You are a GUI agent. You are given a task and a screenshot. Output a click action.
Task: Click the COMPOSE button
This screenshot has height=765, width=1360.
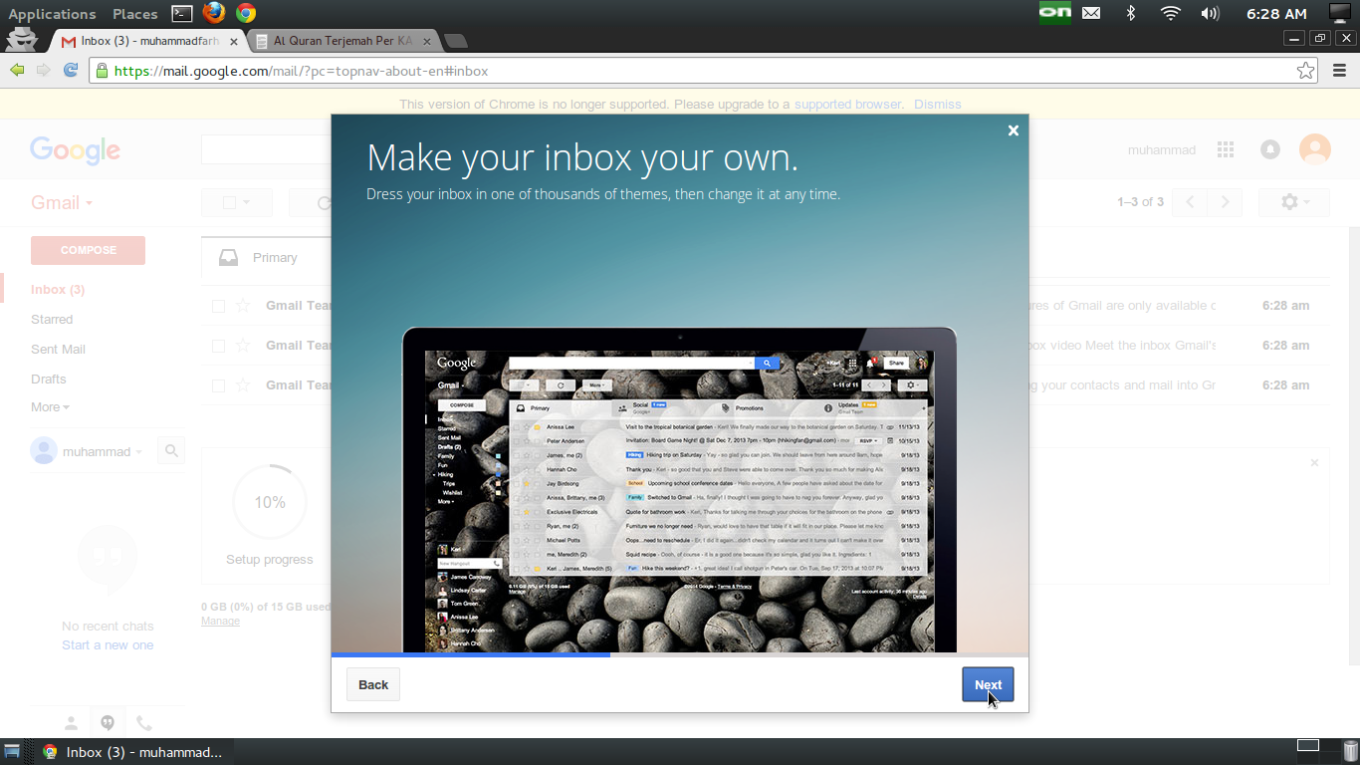point(89,250)
